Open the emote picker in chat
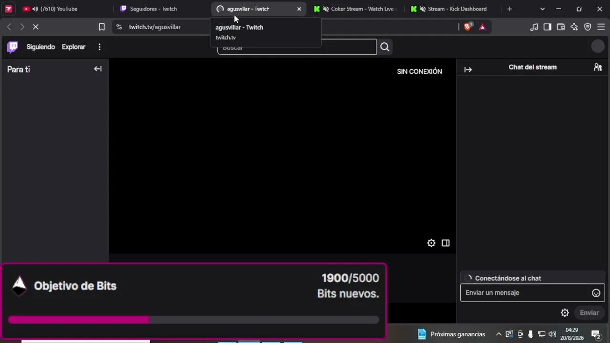Viewport: 610px width, 343px height. (x=596, y=293)
